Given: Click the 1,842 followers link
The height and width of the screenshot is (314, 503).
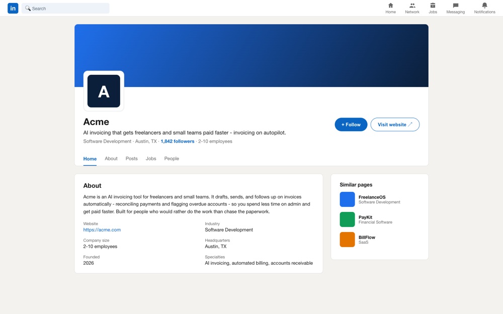Looking at the screenshot, I should (x=178, y=141).
